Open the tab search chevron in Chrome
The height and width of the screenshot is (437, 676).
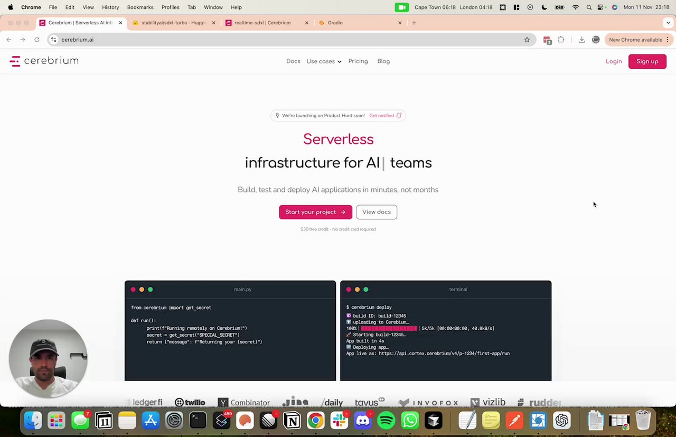click(x=668, y=23)
